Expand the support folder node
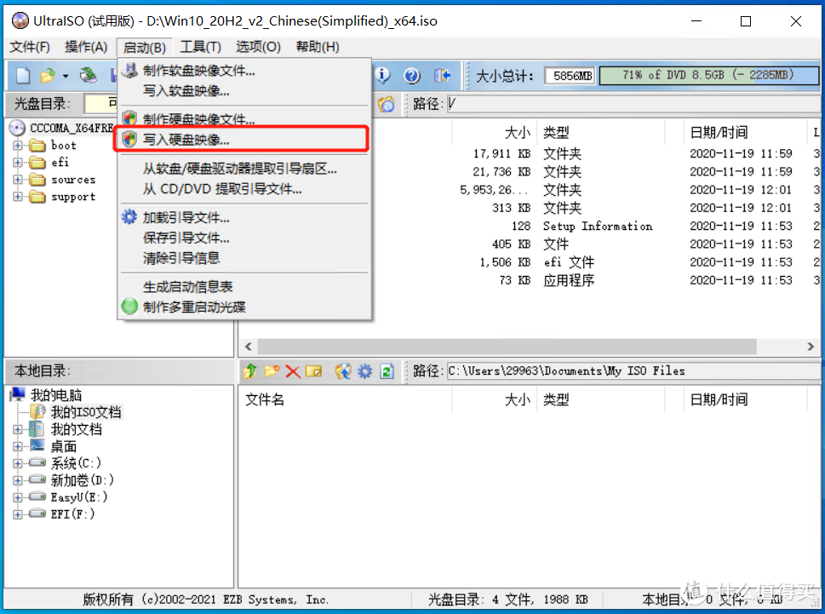 point(18,197)
